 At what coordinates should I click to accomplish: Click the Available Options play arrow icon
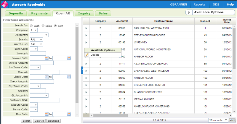[189, 12]
